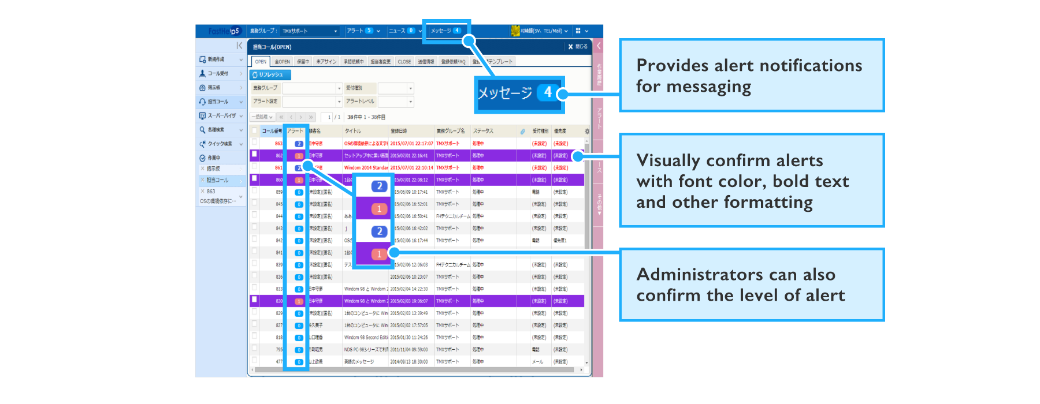The height and width of the screenshot is (404, 1040).
Task: Tick the select-all checkbox in table header
Action: (x=254, y=131)
